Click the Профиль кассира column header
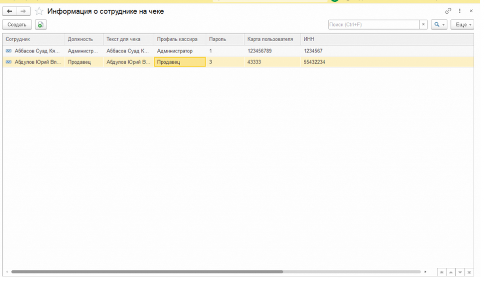Image resolution: width=484 pixels, height=281 pixels. point(180,39)
